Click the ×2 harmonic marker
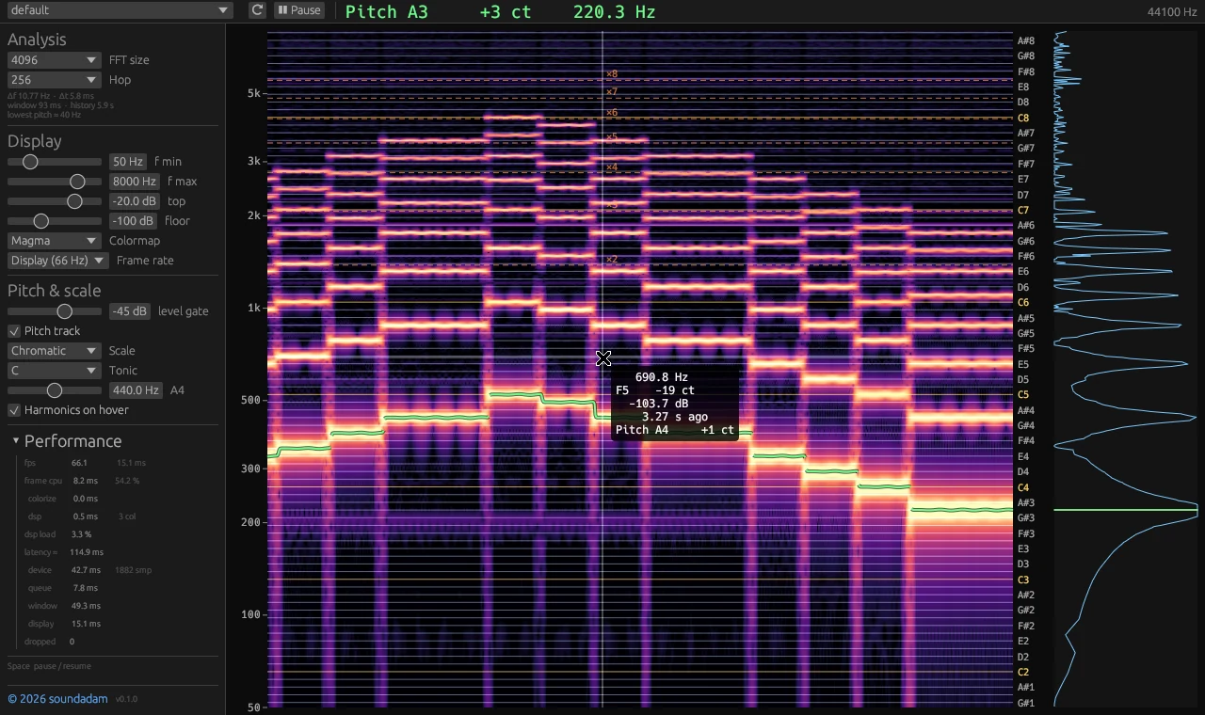The height and width of the screenshot is (715, 1205). click(x=611, y=260)
